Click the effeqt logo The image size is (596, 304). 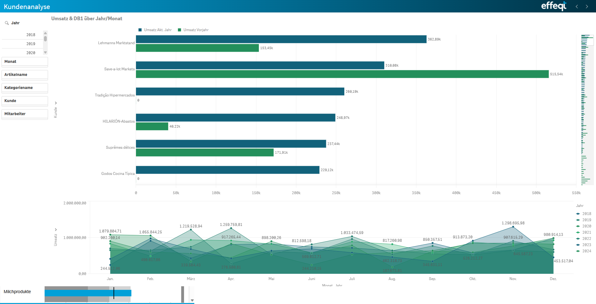554,6
